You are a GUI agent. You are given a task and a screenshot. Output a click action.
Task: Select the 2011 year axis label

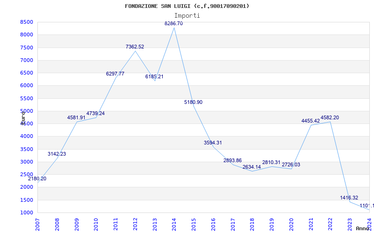(x=115, y=225)
